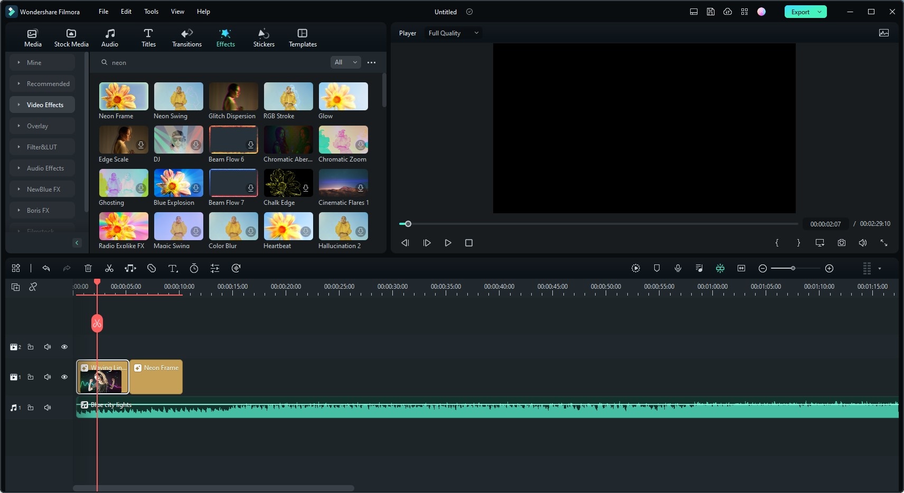The width and height of the screenshot is (904, 493).
Task: Click the undo arrow in timeline toolbar
Action: click(x=46, y=269)
